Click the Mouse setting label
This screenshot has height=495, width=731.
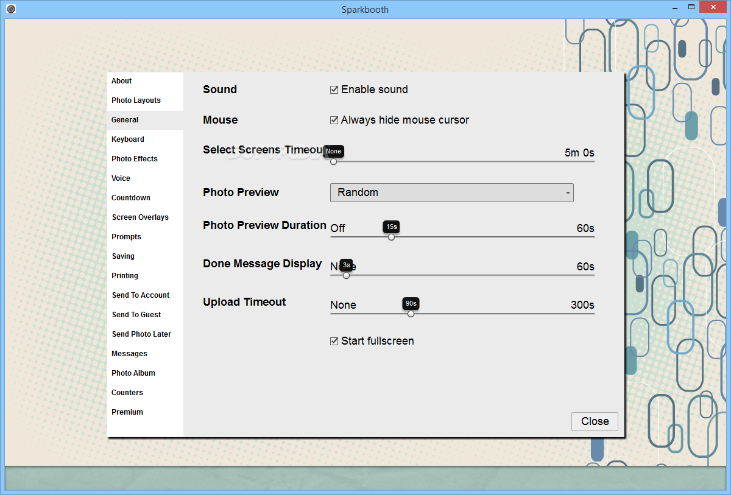pos(221,120)
